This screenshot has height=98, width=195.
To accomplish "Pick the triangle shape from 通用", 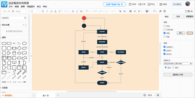I will (9, 53).
